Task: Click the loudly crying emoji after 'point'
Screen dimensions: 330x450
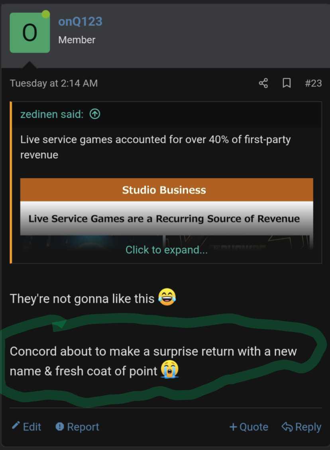Action: [x=170, y=369]
